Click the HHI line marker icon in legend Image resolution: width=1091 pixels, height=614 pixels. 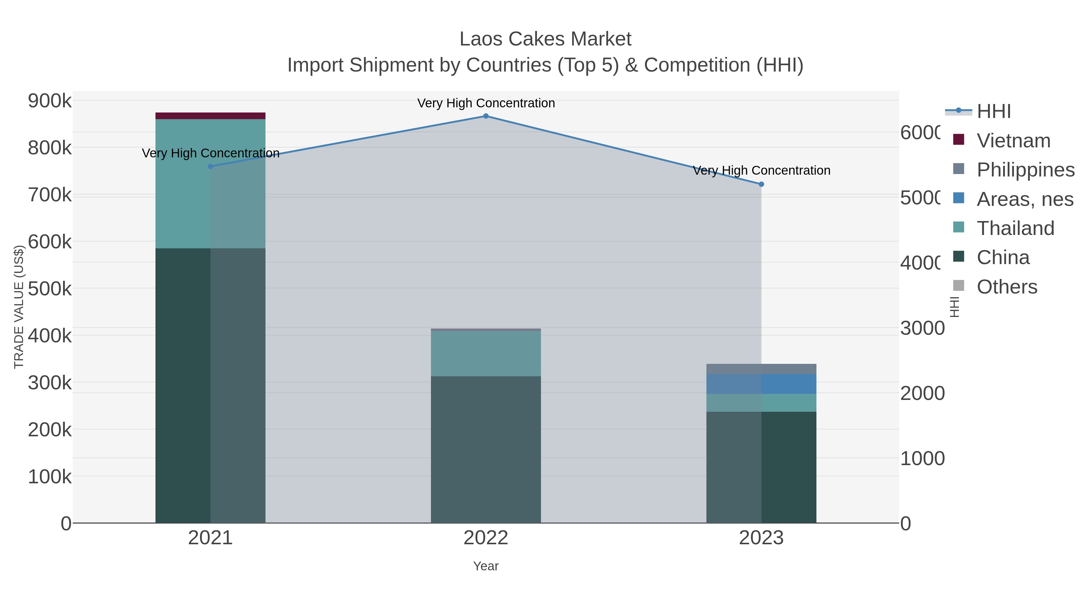(959, 111)
